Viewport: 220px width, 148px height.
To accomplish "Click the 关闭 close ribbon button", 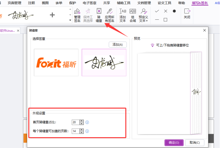I will (x=187, y=14).
